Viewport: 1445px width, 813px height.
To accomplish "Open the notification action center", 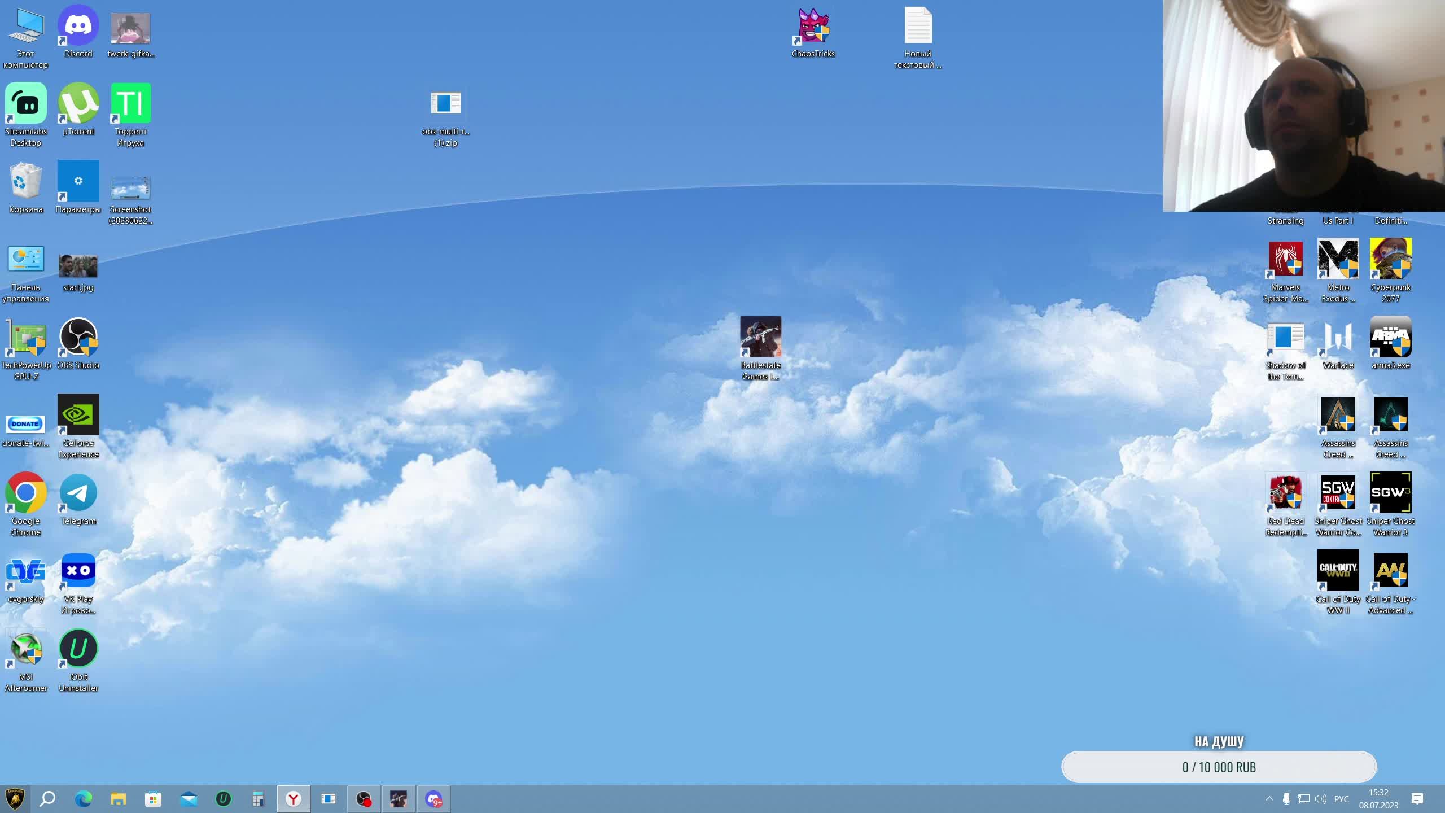I will 1417,799.
